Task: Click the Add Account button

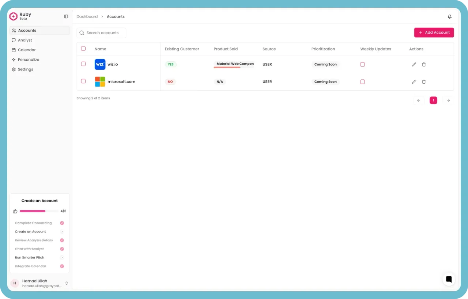Action: [x=434, y=33]
